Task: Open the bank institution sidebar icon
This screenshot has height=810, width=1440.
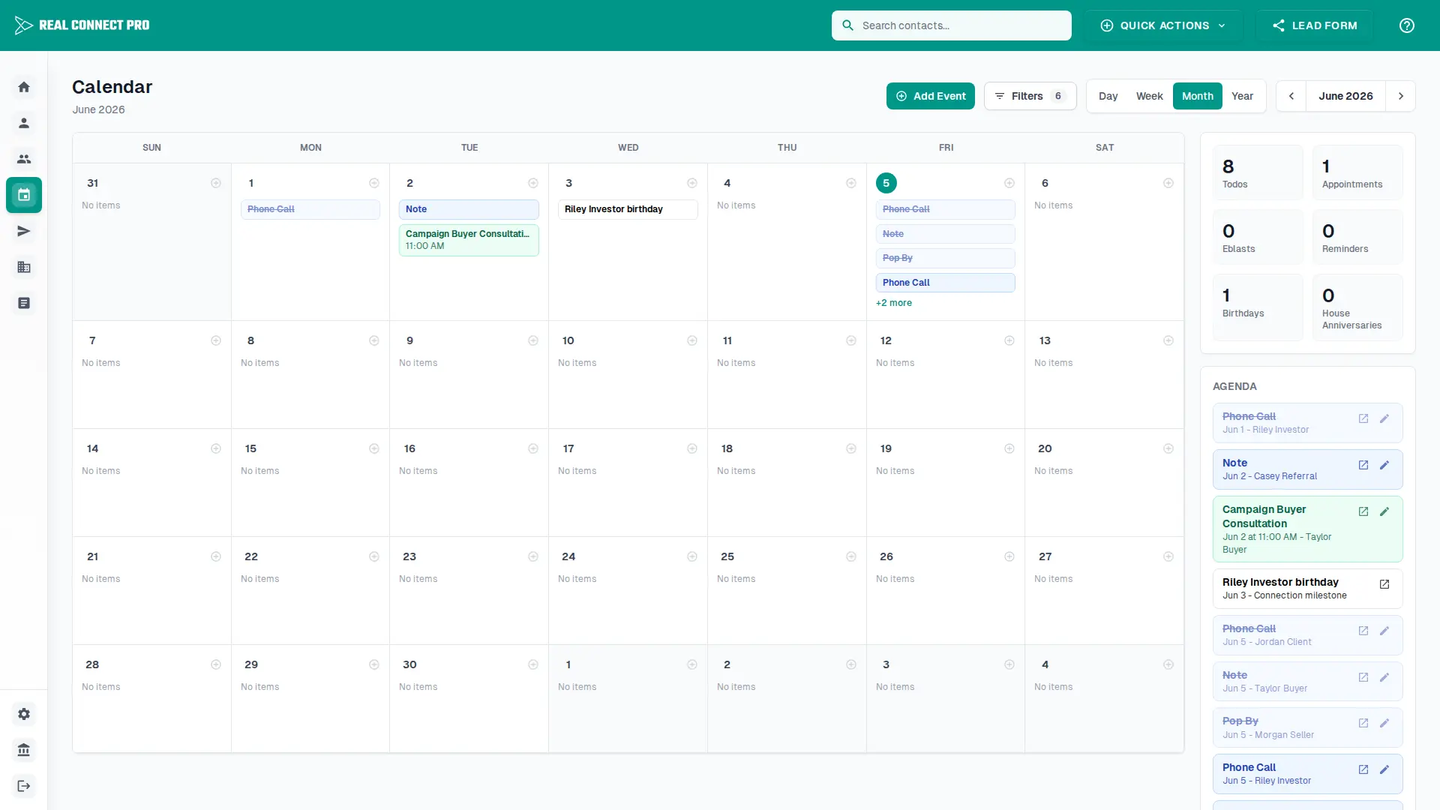Action: pos(24,750)
